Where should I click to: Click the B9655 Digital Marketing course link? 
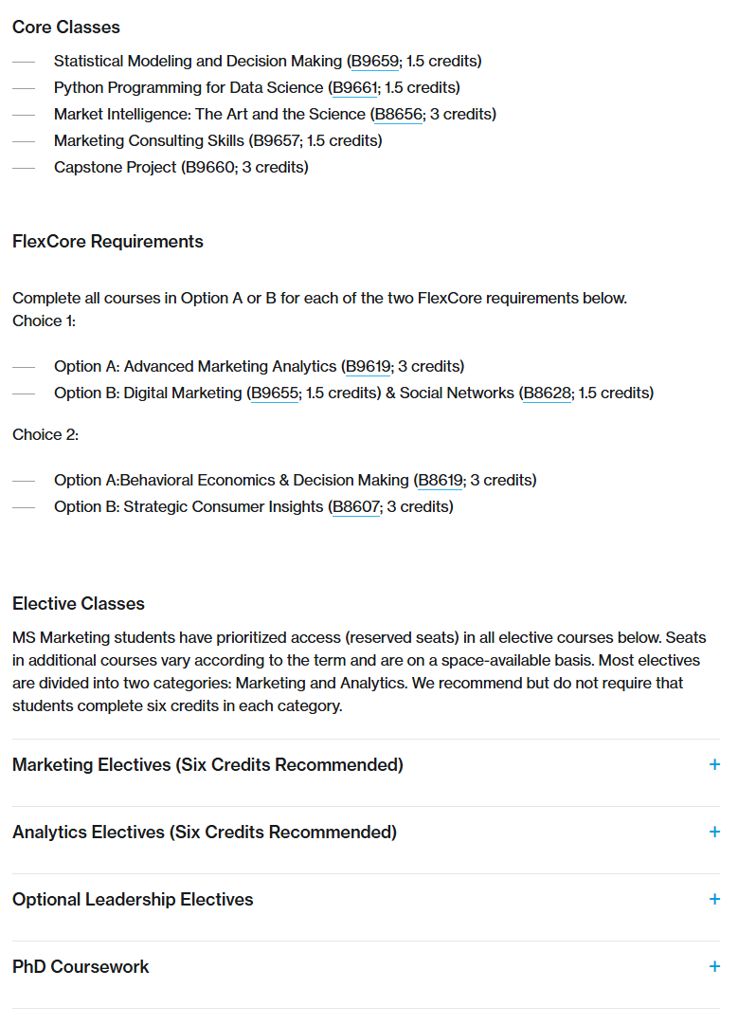coord(274,394)
